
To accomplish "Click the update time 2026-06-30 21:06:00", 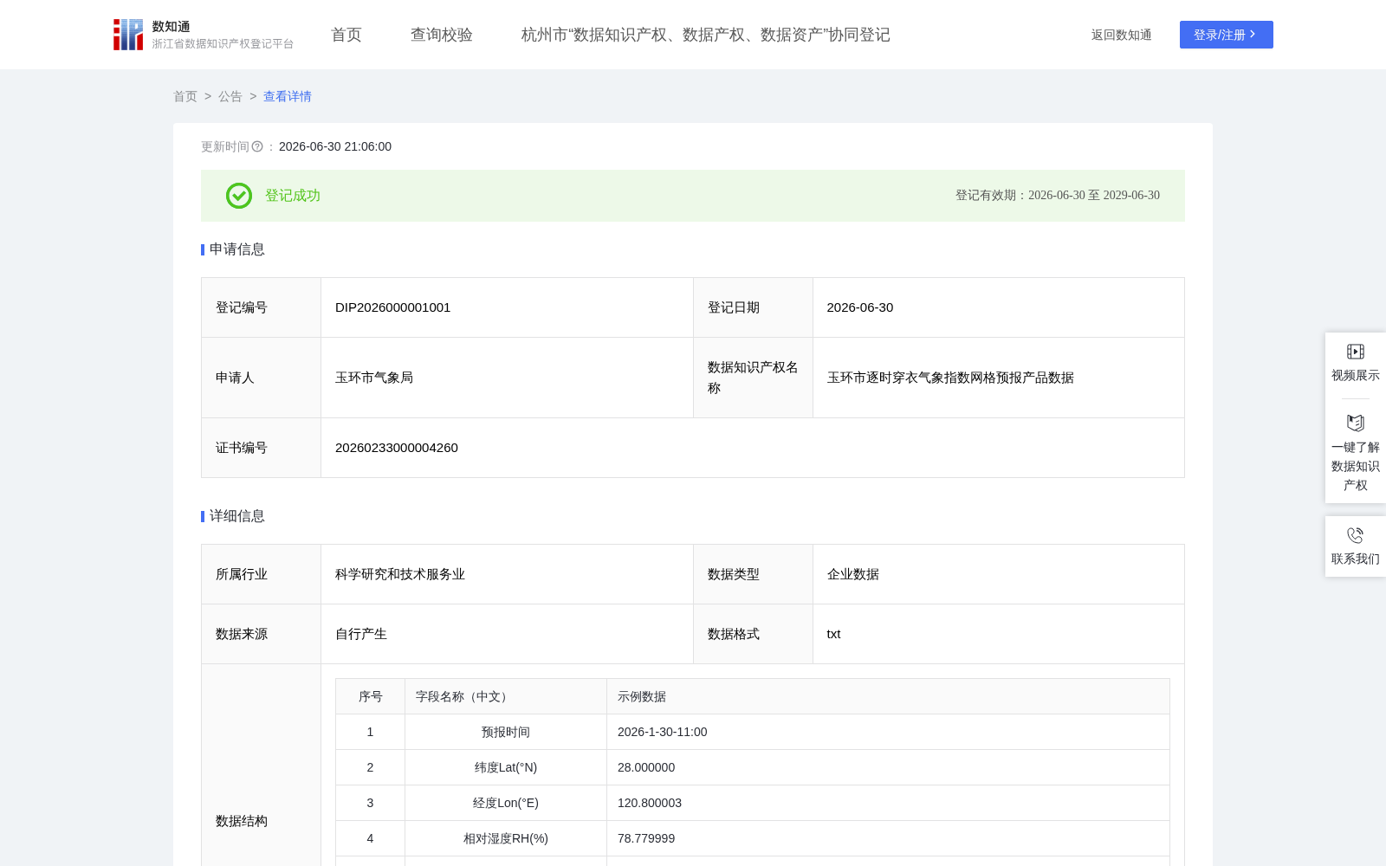I will [x=335, y=146].
